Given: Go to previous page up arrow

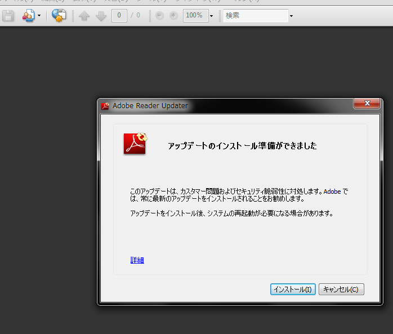Looking at the screenshot, I should tap(84, 16).
